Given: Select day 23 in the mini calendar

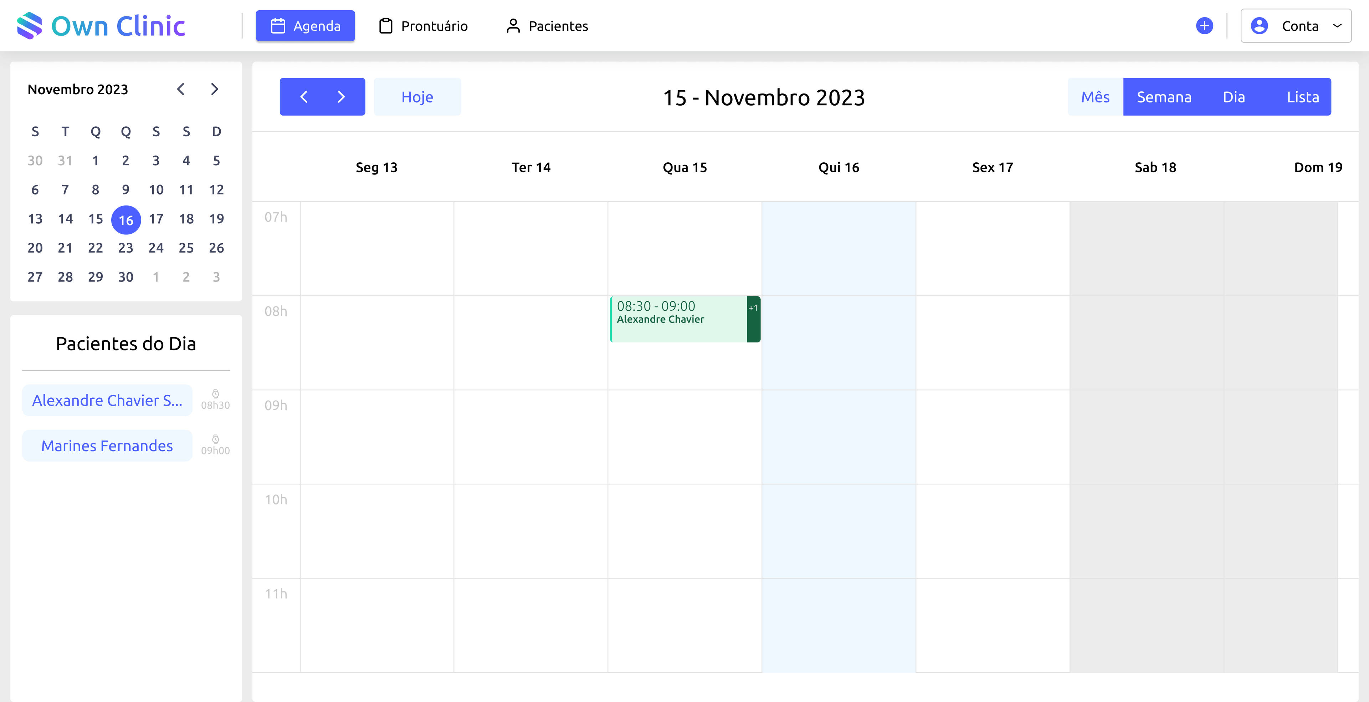Looking at the screenshot, I should click(x=125, y=248).
